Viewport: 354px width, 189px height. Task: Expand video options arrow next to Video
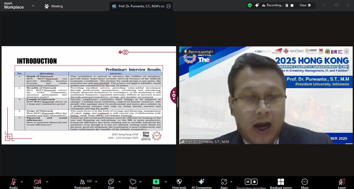pyautogui.click(x=47, y=182)
